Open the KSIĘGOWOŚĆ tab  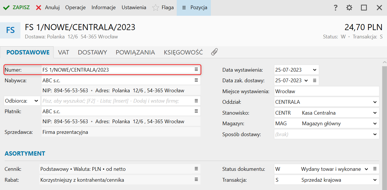[x=183, y=52]
